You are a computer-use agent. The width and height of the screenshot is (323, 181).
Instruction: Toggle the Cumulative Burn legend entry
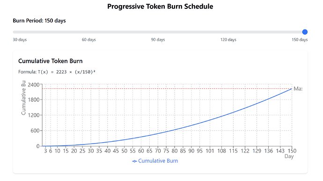tap(155, 161)
